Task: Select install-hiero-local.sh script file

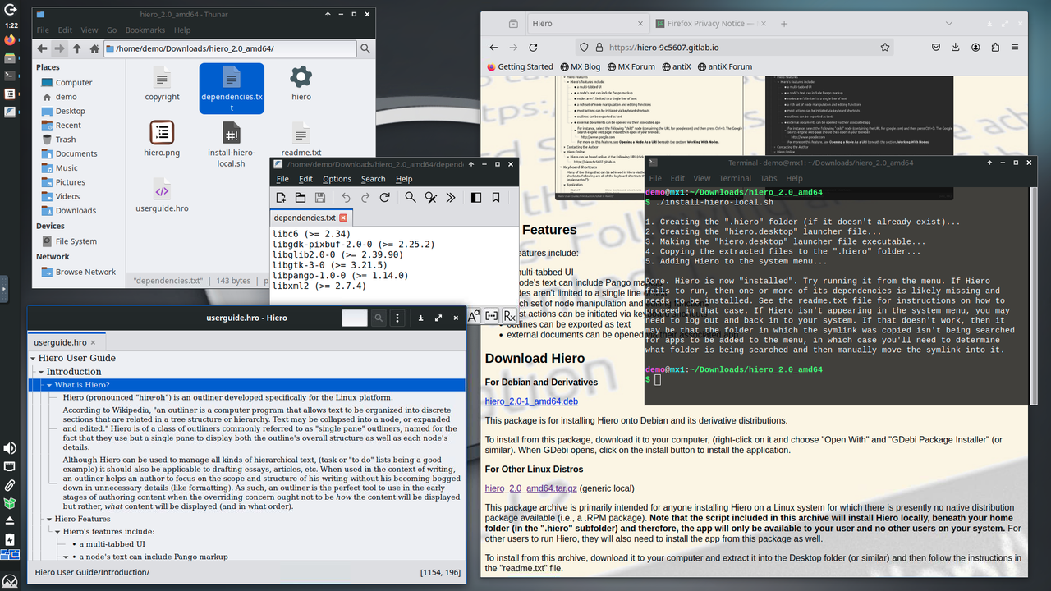Action: tap(232, 144)
